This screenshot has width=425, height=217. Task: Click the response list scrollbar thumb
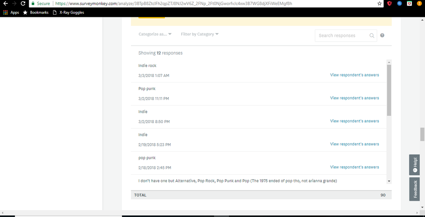coord(389,90)
